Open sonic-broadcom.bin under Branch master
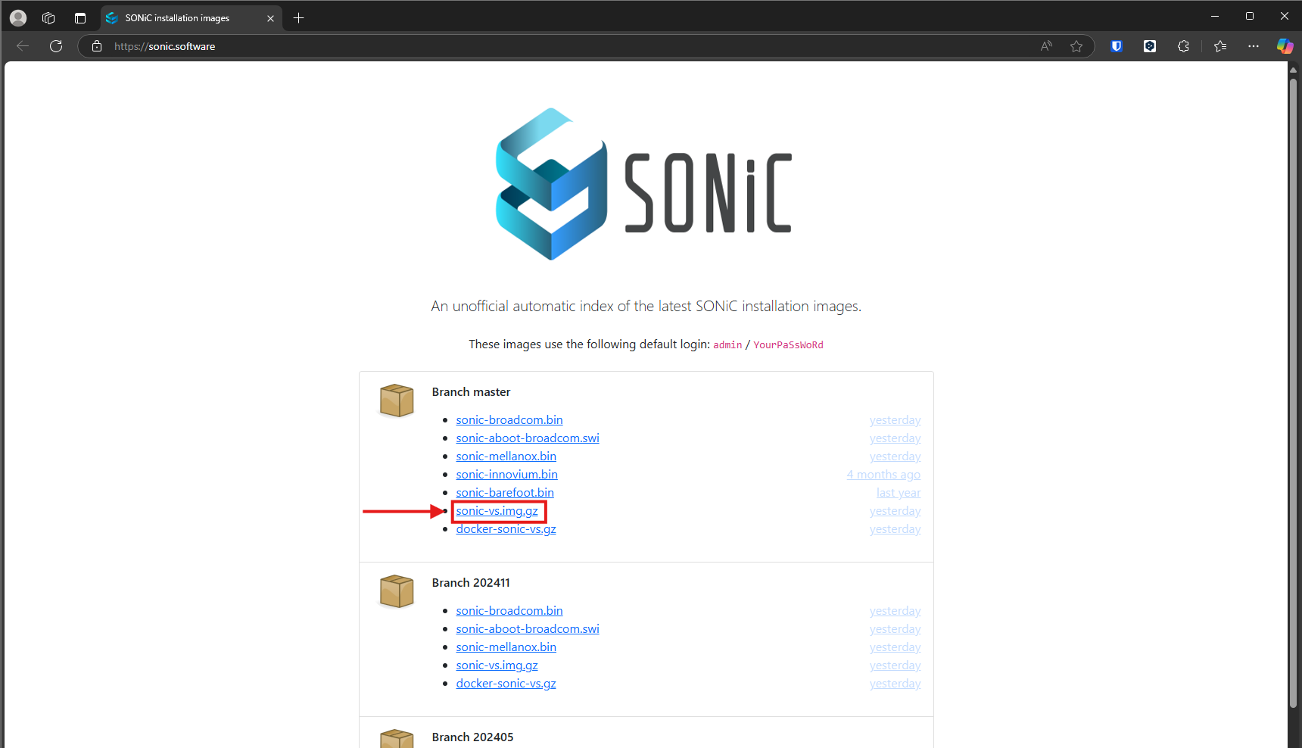 pyautogui.click(x=509, y=420)
